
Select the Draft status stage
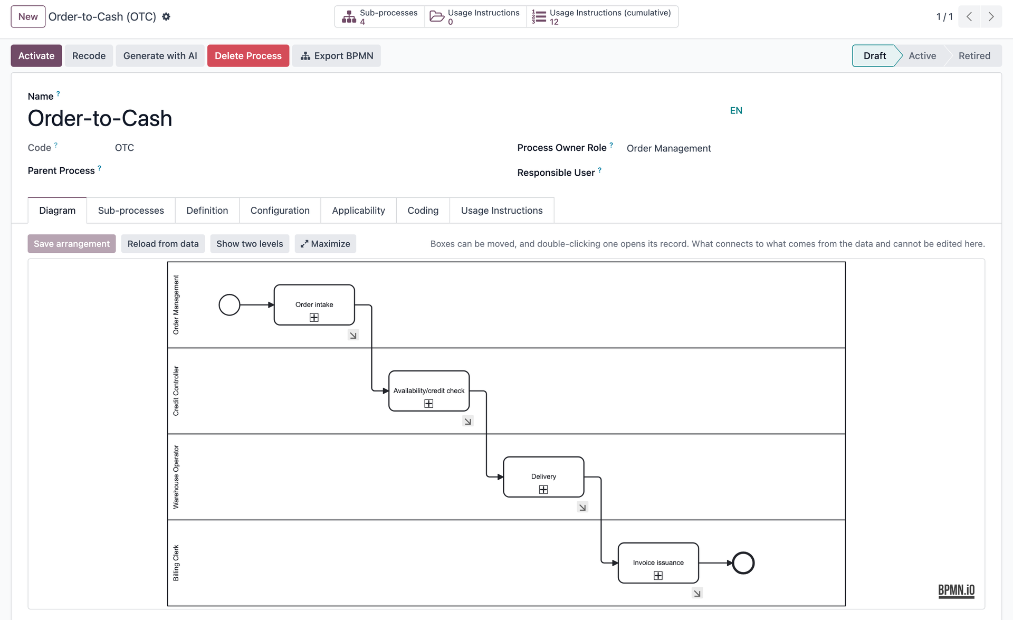tap(874, 55)
